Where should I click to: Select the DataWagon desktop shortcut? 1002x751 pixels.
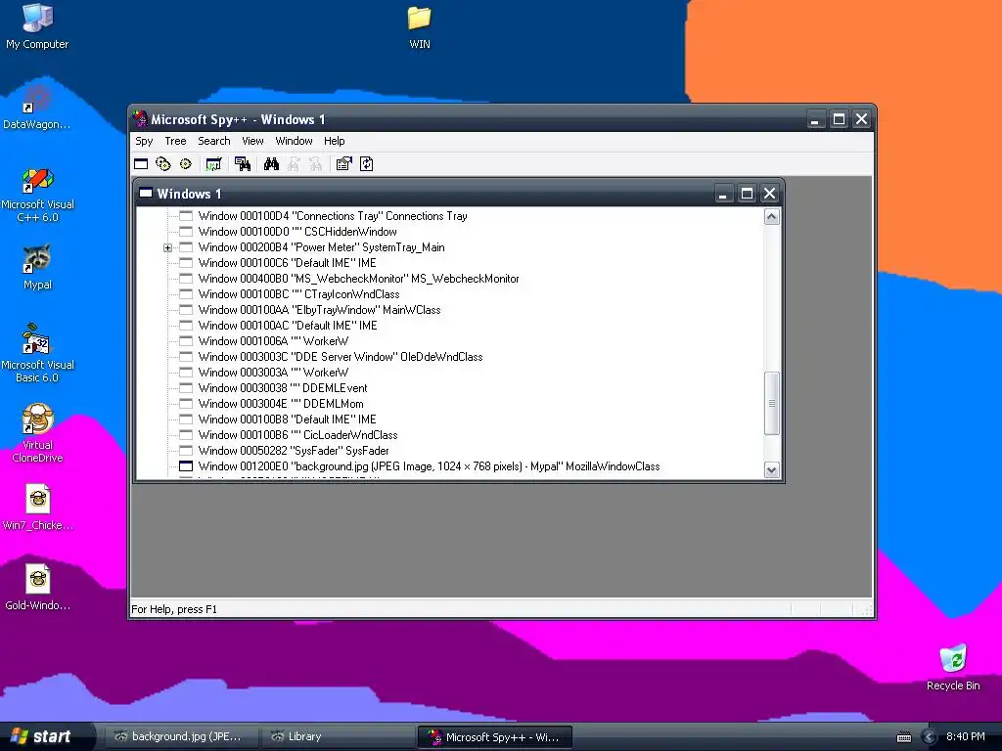pos(36,108)
